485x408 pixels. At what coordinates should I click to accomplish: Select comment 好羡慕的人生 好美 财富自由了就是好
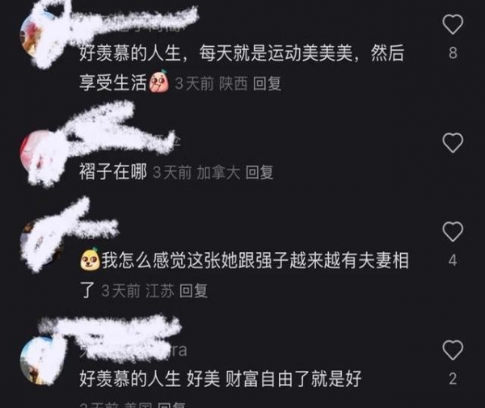(221, 379)
